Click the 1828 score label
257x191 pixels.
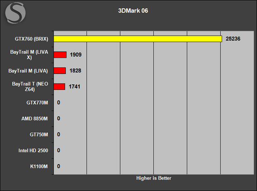[75, 71]
